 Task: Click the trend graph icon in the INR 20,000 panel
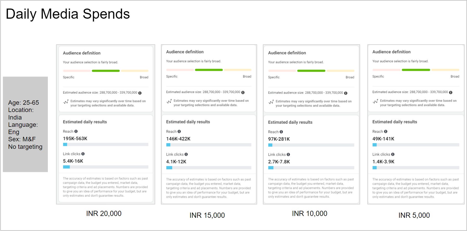(66, 102)
